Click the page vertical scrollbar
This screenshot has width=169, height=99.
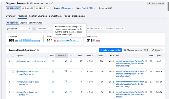pyautogui.click(x=168, y=6)
